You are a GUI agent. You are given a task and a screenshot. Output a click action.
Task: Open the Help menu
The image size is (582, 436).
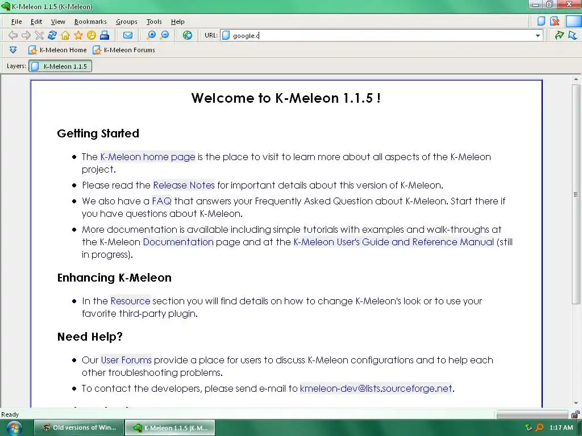click(178, 22)
